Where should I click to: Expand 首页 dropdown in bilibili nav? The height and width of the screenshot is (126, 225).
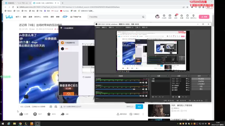click(x=18, y=17)
